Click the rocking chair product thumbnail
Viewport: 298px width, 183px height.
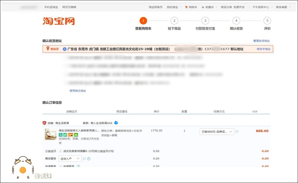[x=51, y=134]
